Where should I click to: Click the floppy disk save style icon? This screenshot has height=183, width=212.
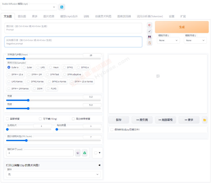(x=150, y=37)
